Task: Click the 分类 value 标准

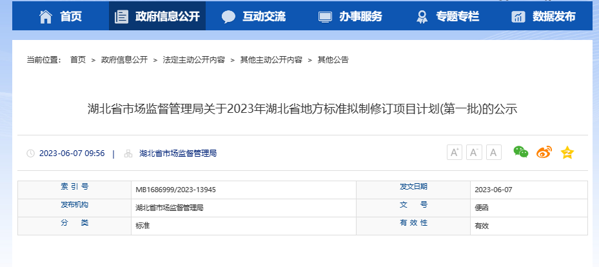Action: [142, 226]
